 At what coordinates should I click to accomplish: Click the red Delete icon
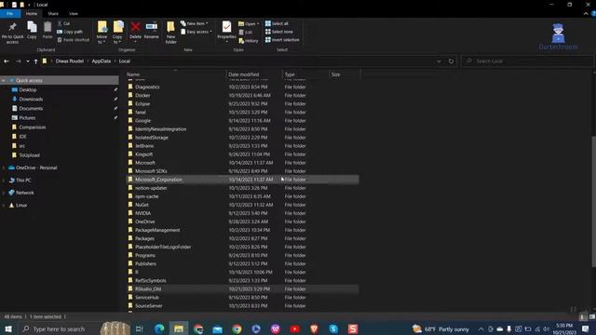point(135,27)
